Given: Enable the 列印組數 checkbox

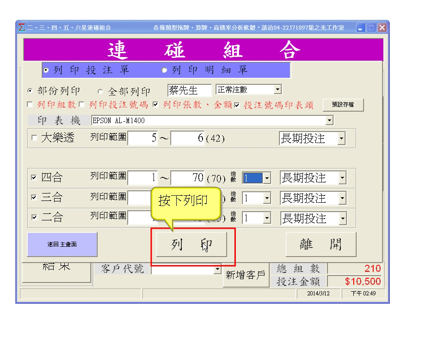Looking at the screenshot, I should click(x=30, y=105).
